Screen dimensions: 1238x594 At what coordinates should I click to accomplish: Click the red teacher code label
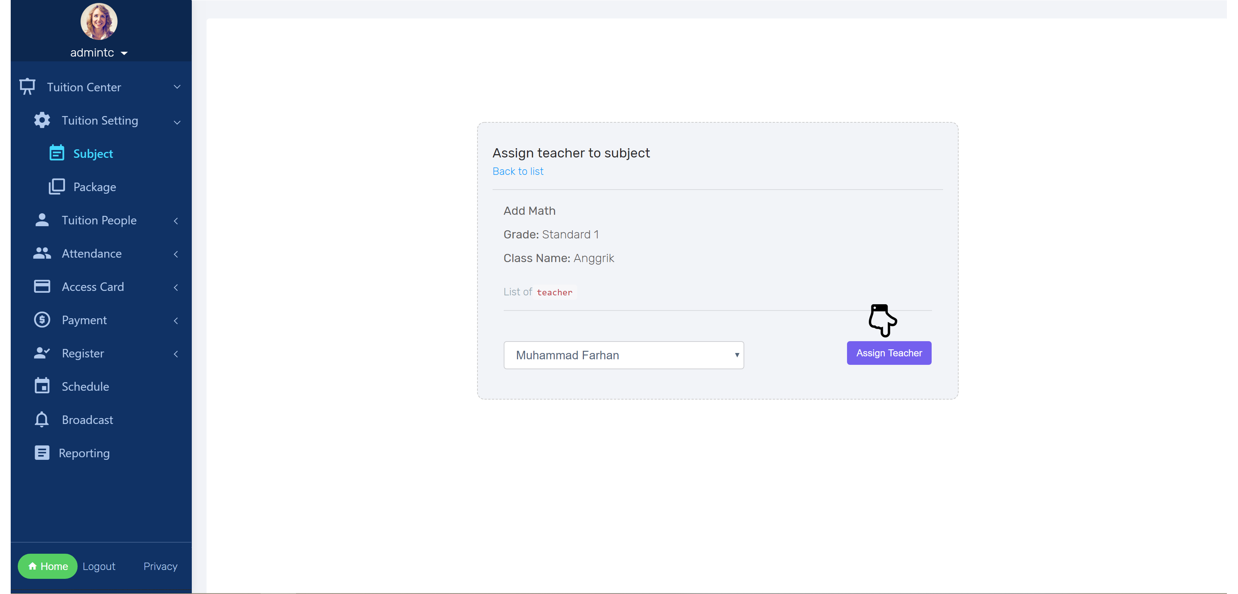pyautogui.click(x=555, y=292)
